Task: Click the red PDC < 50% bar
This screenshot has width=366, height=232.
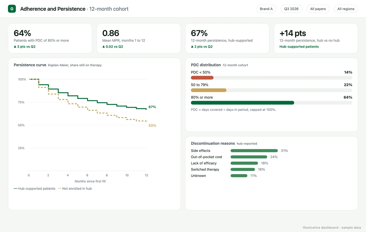Action: [x=202, y=78]
